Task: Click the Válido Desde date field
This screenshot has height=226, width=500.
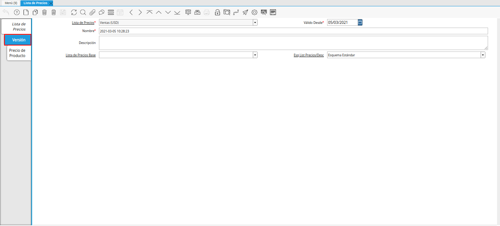Action: tap(342, 22)
